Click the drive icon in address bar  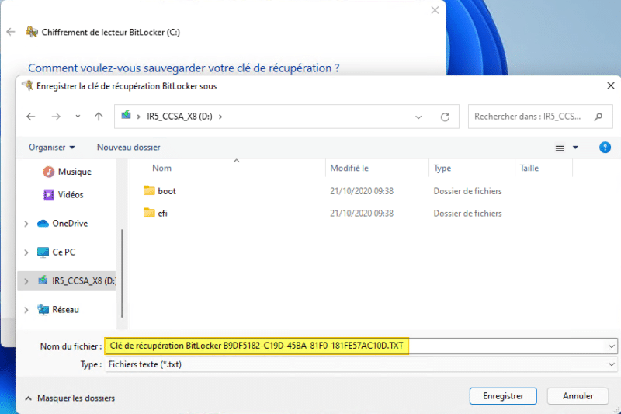click(126, 115)
